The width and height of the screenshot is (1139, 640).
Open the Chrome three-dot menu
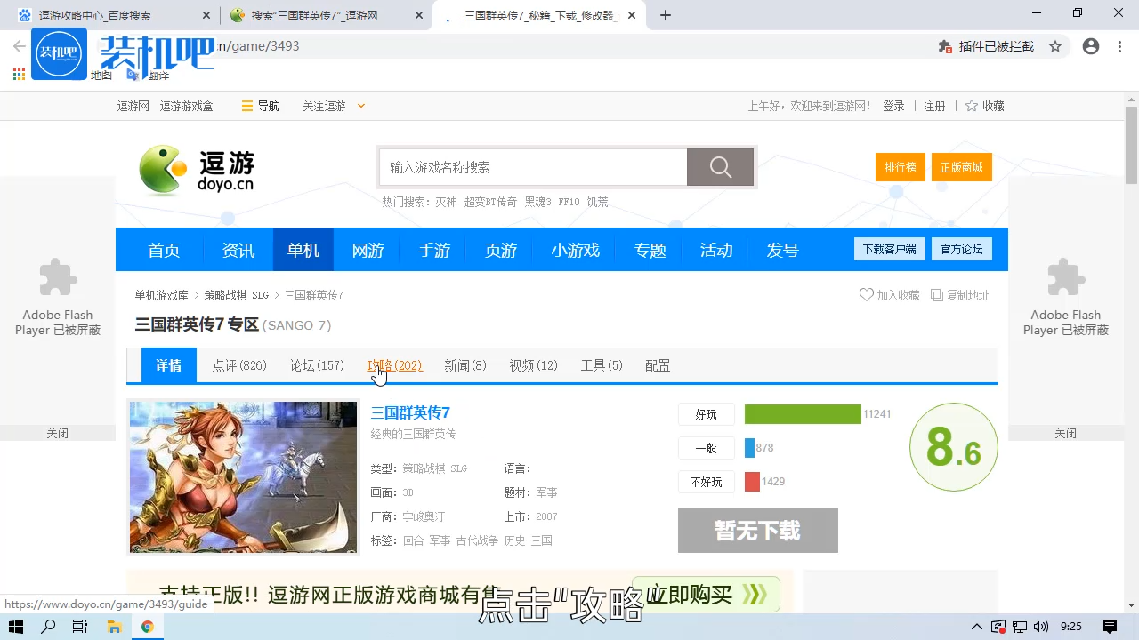(1119, 46)
